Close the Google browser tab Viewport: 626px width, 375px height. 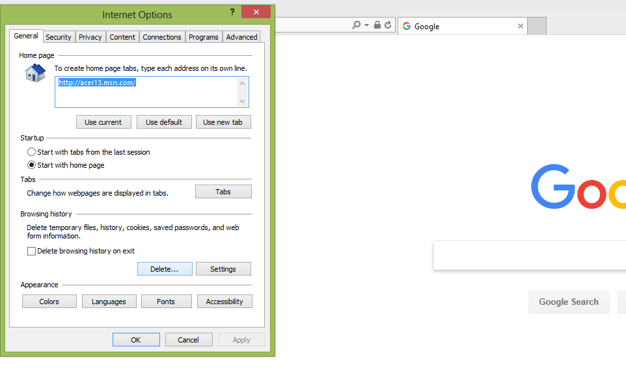point(520,27)
